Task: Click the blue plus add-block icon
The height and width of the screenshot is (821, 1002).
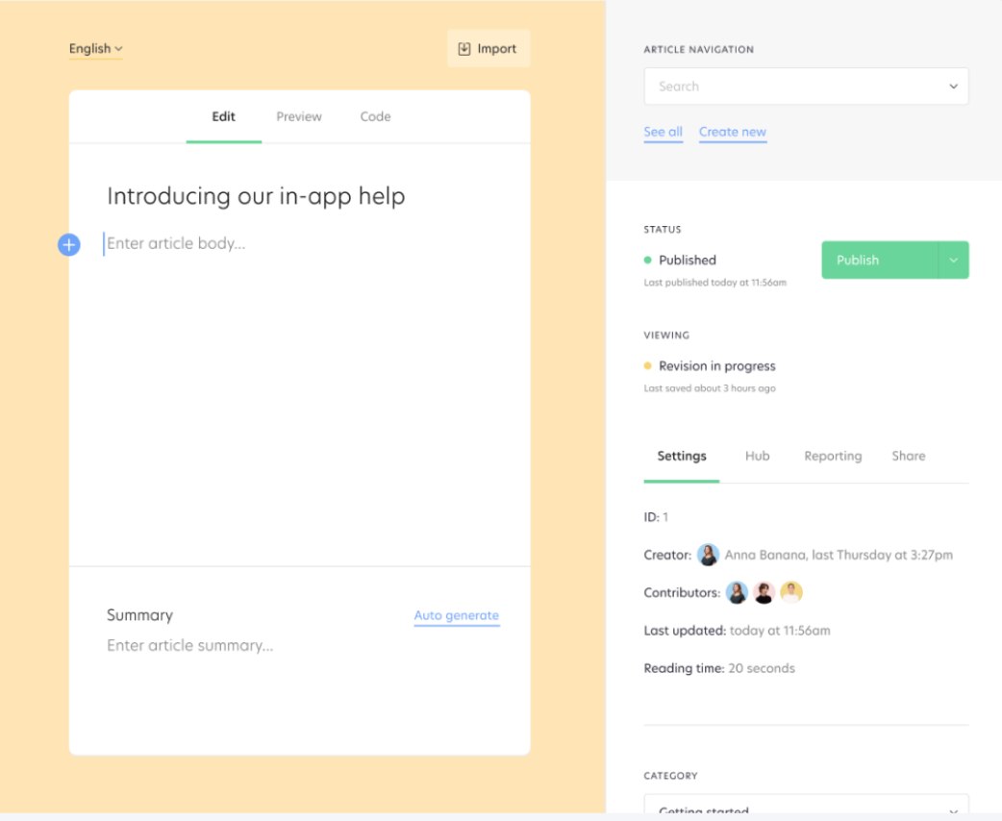Action: coord(69,244)
